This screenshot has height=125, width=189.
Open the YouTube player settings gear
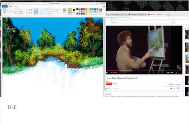(x=172, y=72)
